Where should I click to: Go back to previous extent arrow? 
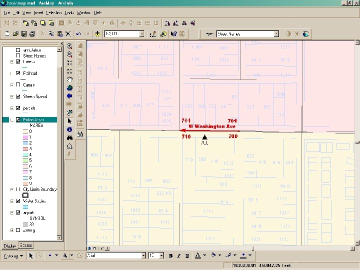69,96
